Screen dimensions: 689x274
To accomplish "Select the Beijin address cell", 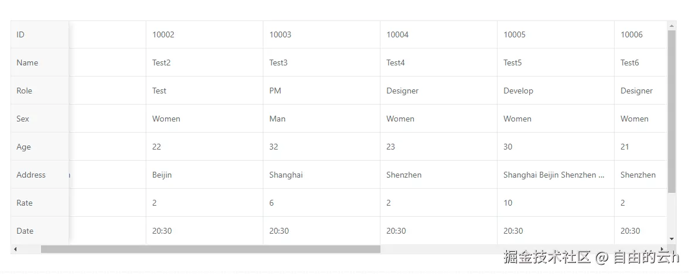I will (204, 175).
